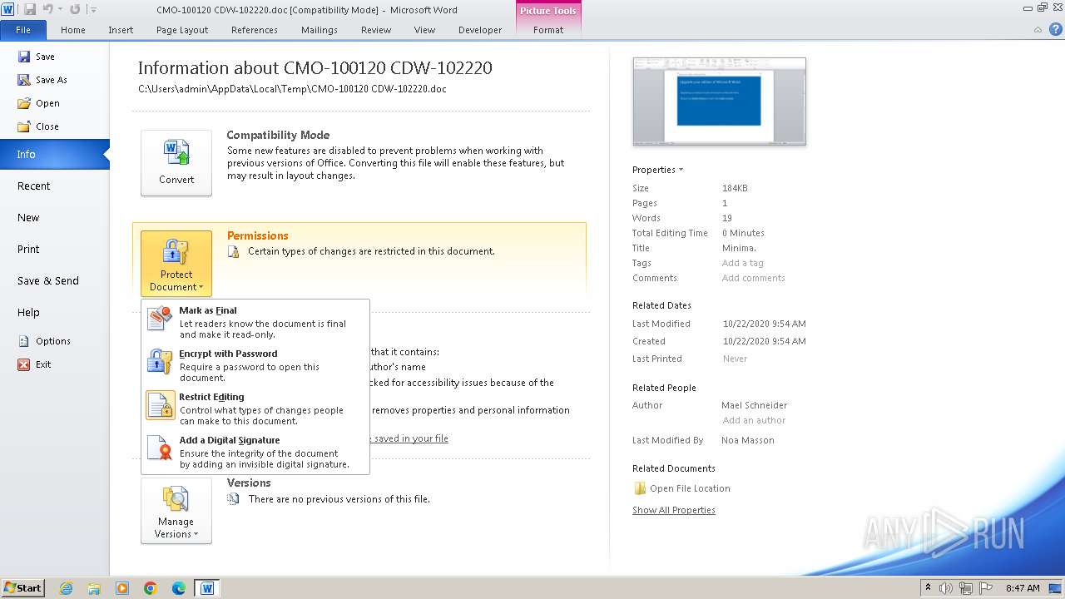1065x599 pixels.
Task: Open the References tab
Action: coord(255,30)
